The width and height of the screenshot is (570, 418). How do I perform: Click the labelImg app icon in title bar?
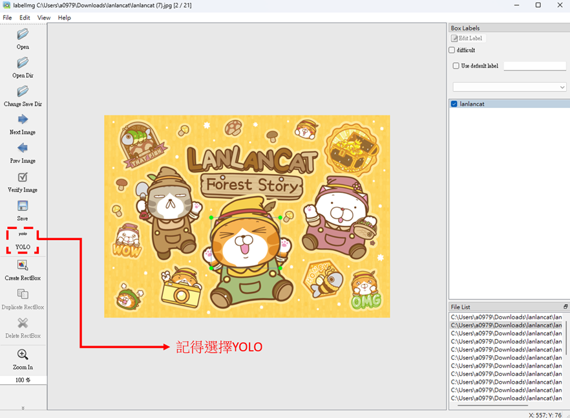[x=6, y=5]
